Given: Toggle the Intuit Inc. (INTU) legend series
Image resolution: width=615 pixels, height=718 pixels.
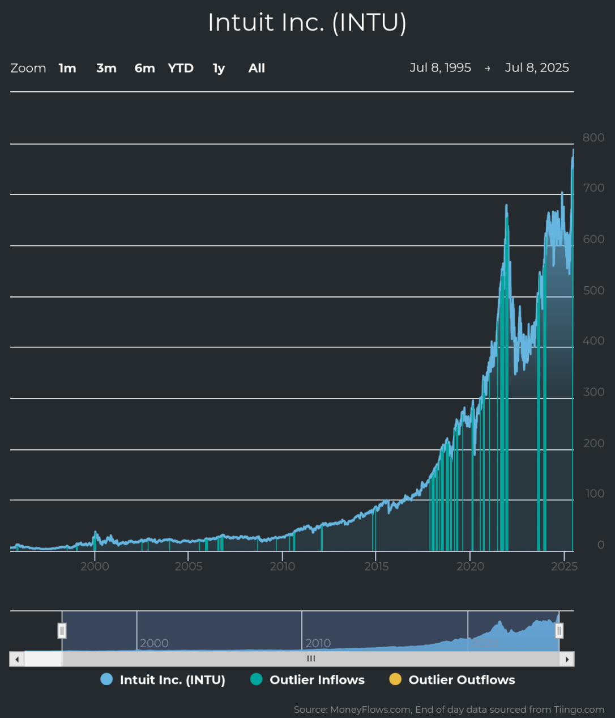Looking at the screenshot, I should click(163, 680).
